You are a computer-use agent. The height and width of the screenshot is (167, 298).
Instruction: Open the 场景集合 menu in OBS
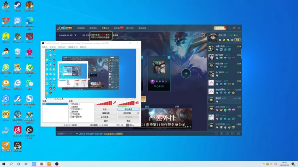[73, 47]
